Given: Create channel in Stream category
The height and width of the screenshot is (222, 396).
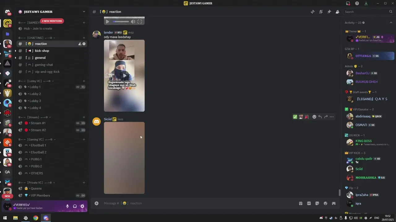Looking at the screenshot, I should point(84,117).
